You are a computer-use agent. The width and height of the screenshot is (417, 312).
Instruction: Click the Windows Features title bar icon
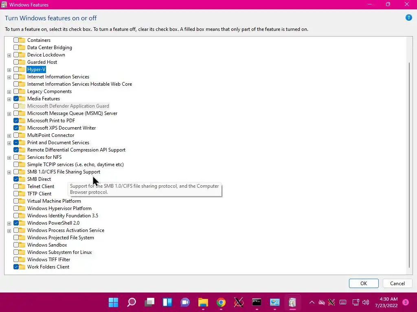click(x=4, y=4)
